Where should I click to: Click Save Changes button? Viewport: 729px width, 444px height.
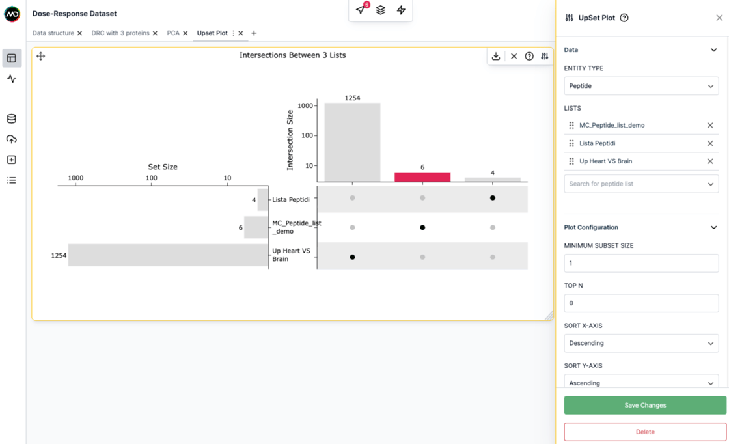point(645,406)
